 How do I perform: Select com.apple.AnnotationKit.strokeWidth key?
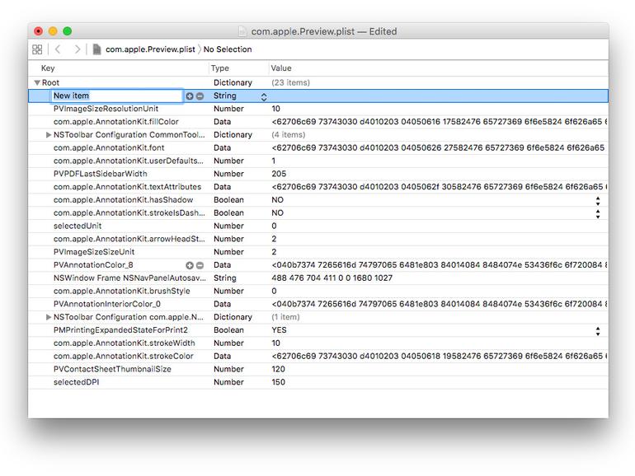(x=124, y=343)
